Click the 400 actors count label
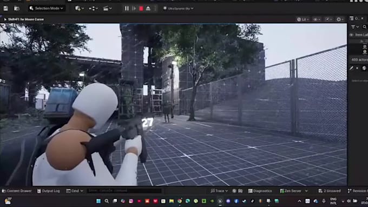This screenshot has width=368, height=207. tap(359, 60)
